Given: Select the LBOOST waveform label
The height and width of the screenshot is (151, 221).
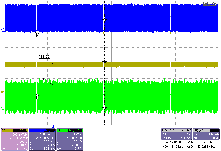Looking at the screenshot, I should [44, 79].
